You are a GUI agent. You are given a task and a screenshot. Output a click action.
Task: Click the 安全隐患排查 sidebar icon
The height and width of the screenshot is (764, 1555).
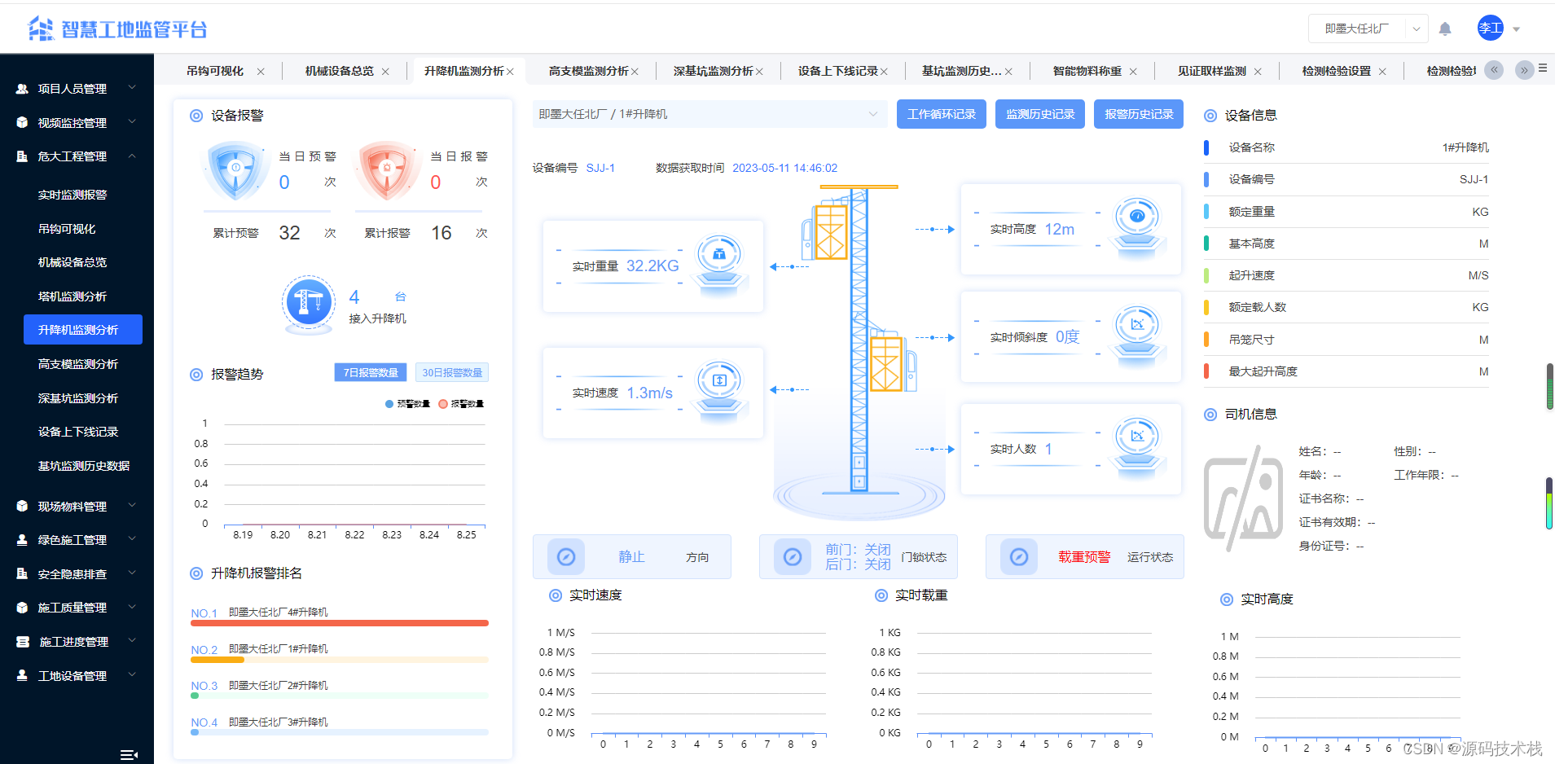click(22, 573)
